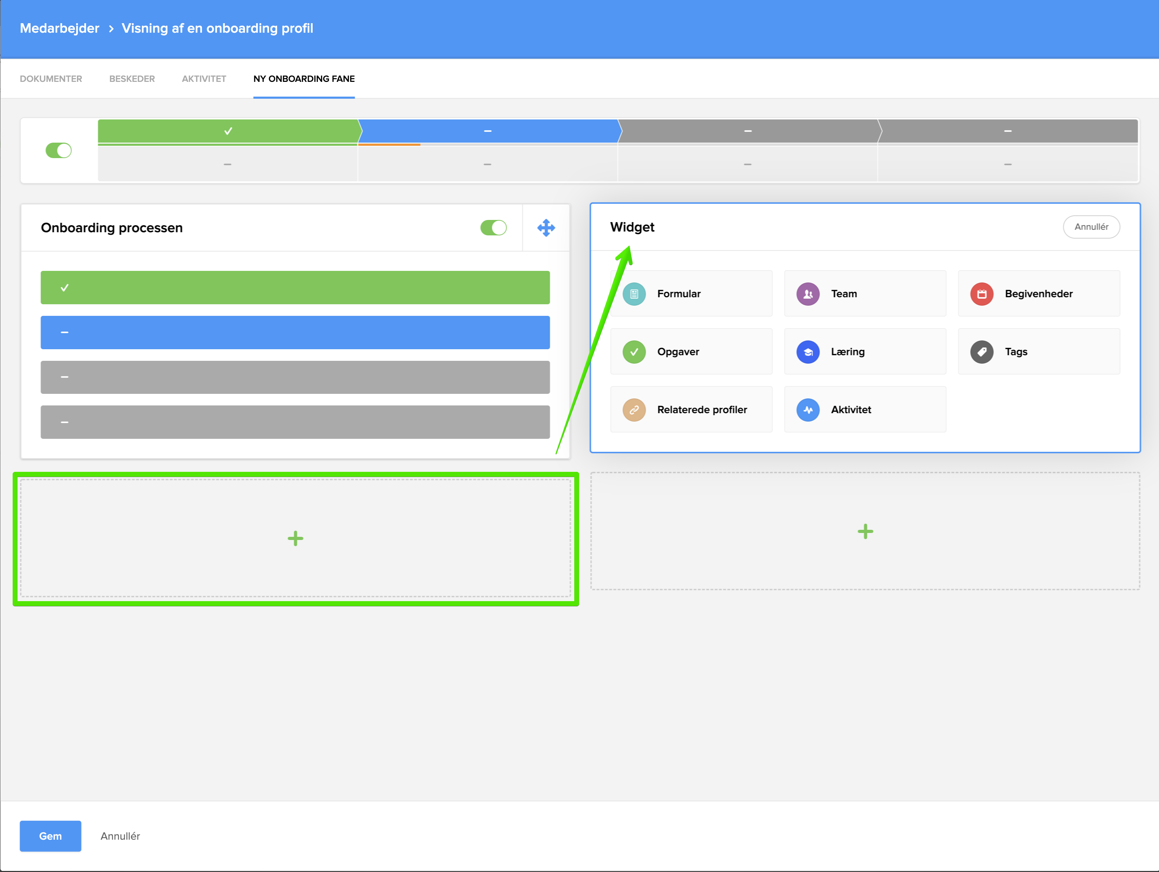Open the Aktivitet tab
The image size is (1159, 872).
tap(204, 79)
